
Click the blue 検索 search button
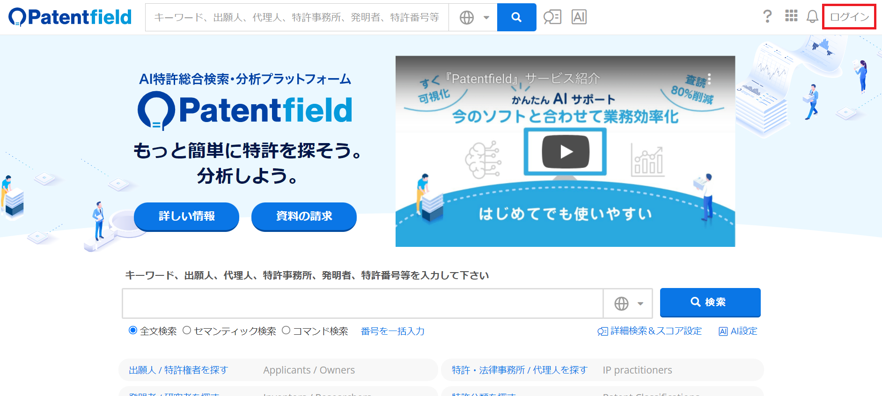pyautogui.click(x=710, y=302)
